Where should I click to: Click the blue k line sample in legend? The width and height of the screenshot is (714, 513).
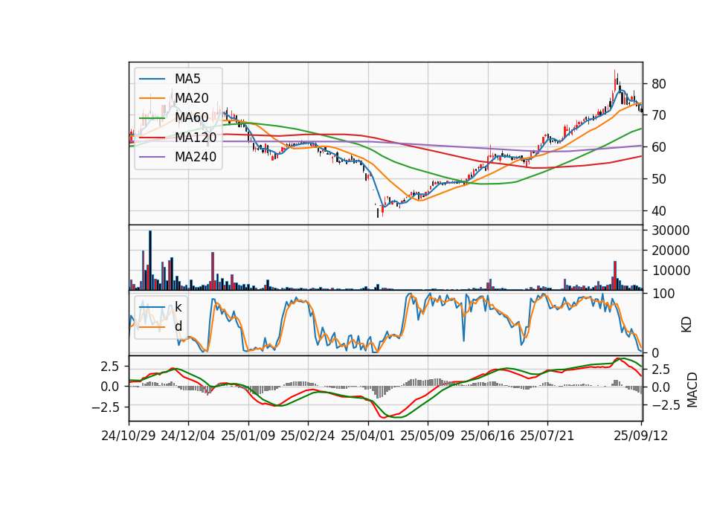point(152,307)
